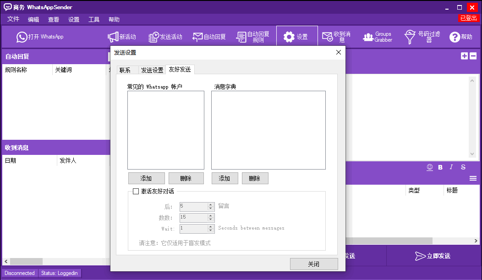Open the 自动回复规则 rules tool
Image resolution: width=482 pixels, height=280 pixels.
pyautogui.click(x=252, y=37)
